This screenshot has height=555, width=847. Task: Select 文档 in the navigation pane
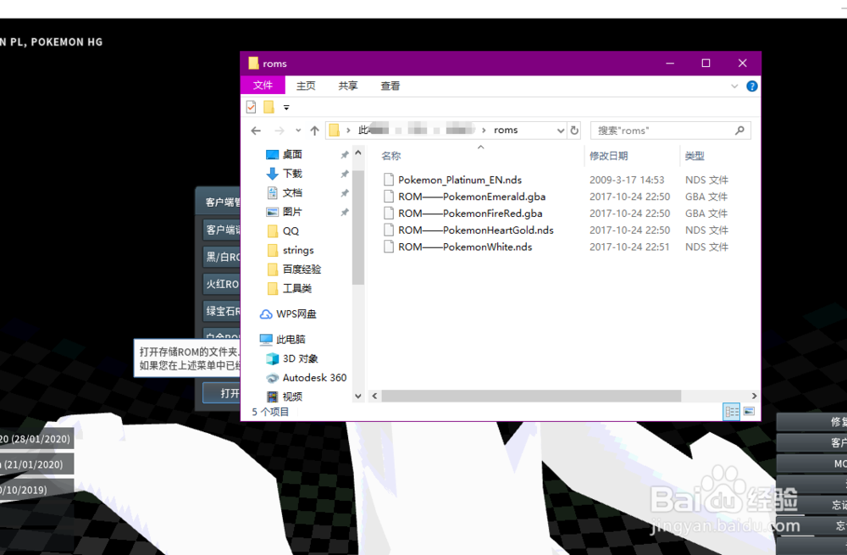pyautogui.click(x=292, y=193)
